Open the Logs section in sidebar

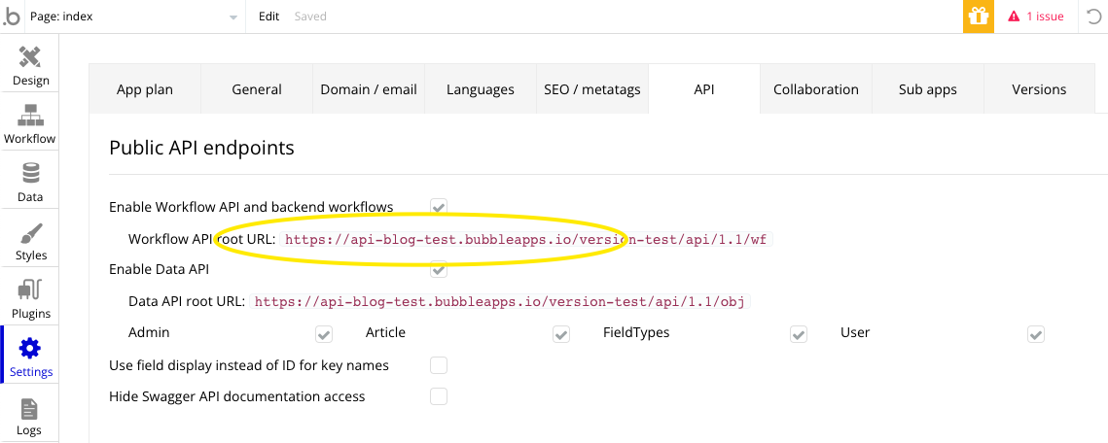coord(30,415)
